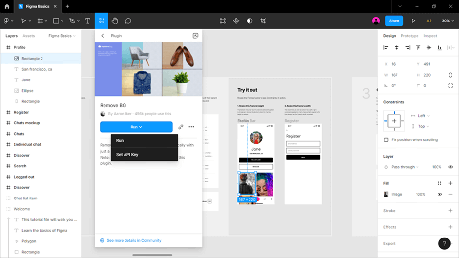The width and height of the screenshot is (459, 258).
Task: Present prototype with the play icon
Action: click(413, 21)
